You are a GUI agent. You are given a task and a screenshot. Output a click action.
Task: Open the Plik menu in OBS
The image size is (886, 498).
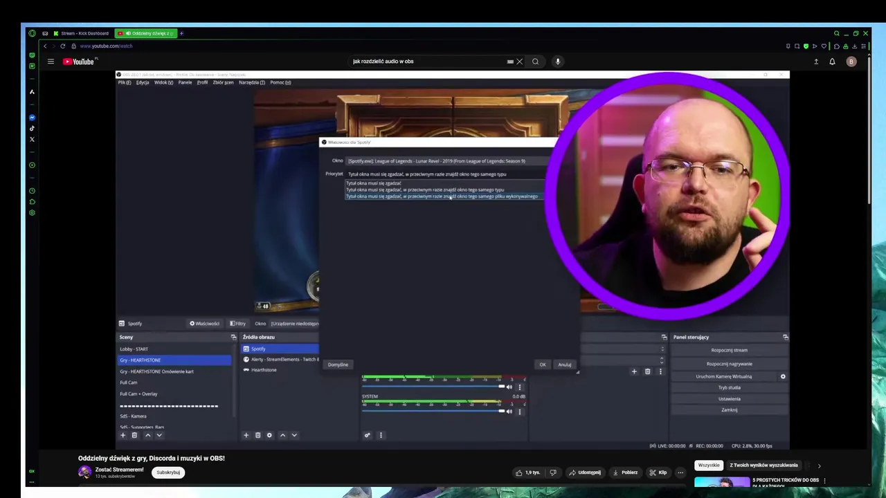pos(124,82)
